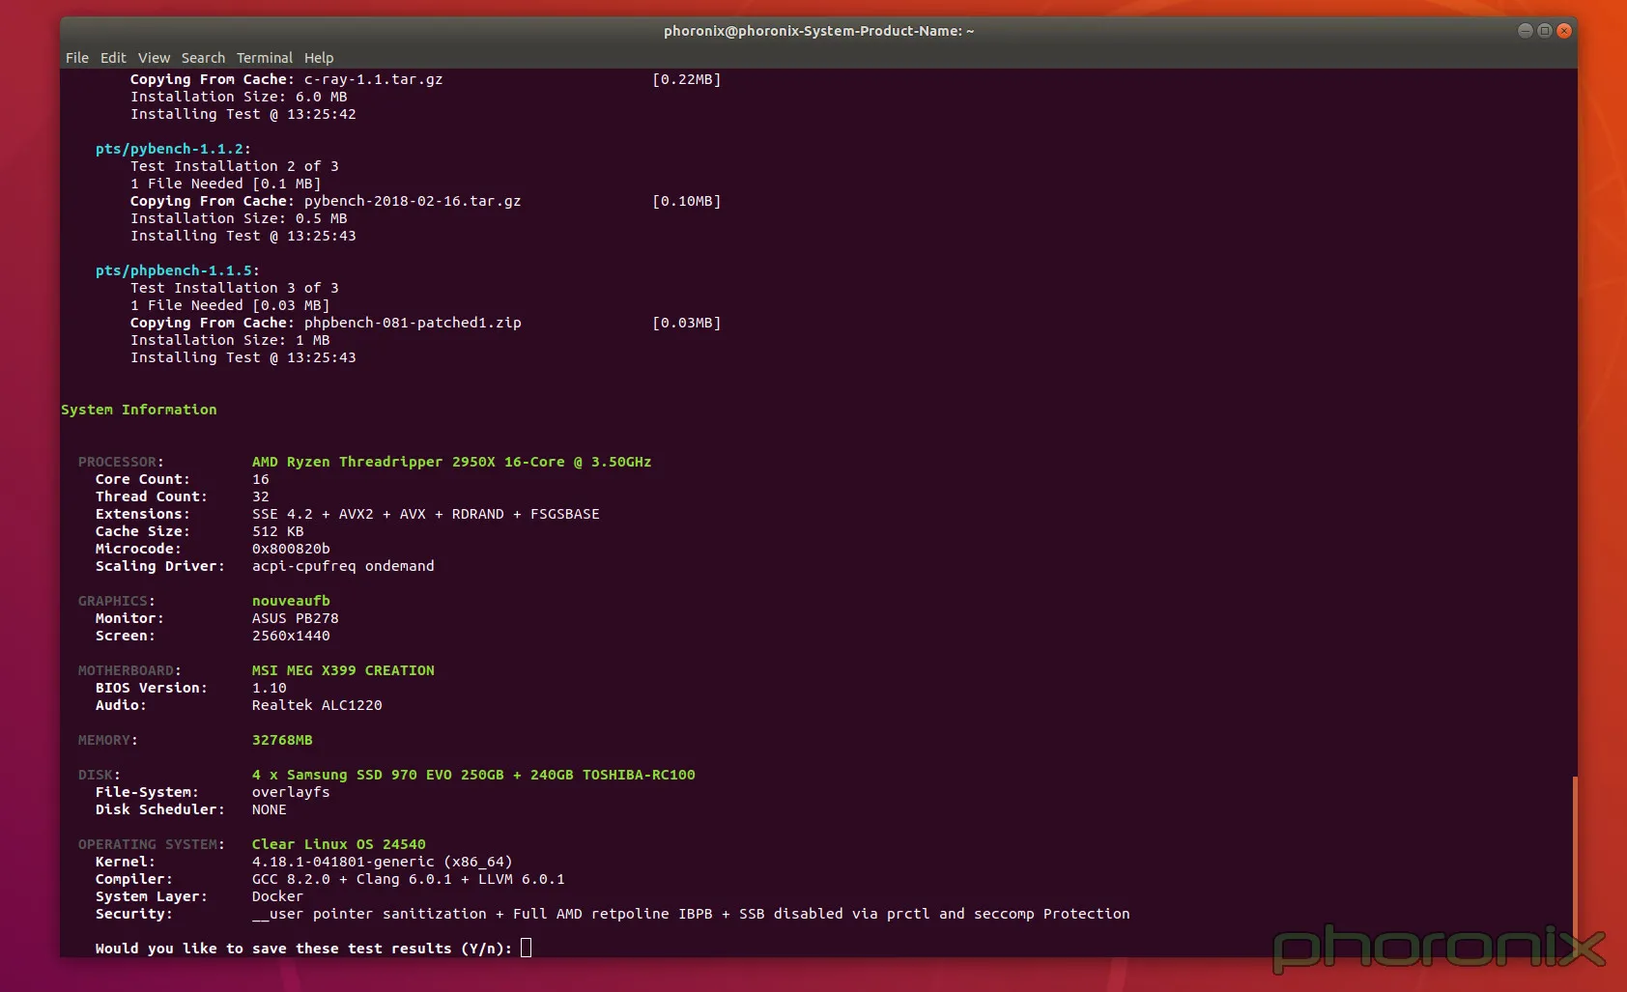The image size is (1627, 992).
Task: Click the 512 KB cache size value
Action: click(278, 531)
